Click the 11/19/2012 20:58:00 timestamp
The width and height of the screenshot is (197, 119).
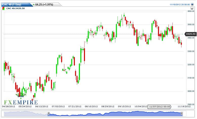[180, 5]
